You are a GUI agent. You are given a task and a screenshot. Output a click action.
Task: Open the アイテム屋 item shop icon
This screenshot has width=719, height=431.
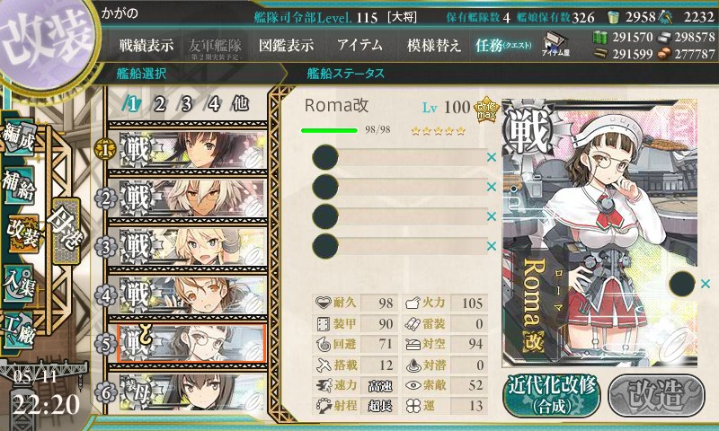pyautogui.click(x=555, y=44)
